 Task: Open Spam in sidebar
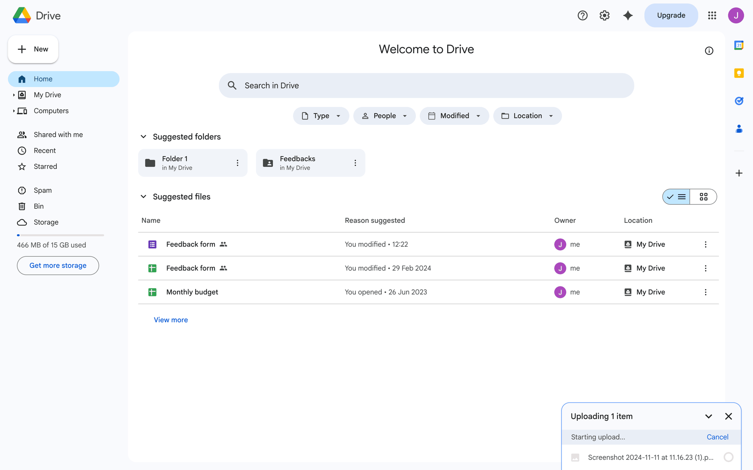(64, 190)
